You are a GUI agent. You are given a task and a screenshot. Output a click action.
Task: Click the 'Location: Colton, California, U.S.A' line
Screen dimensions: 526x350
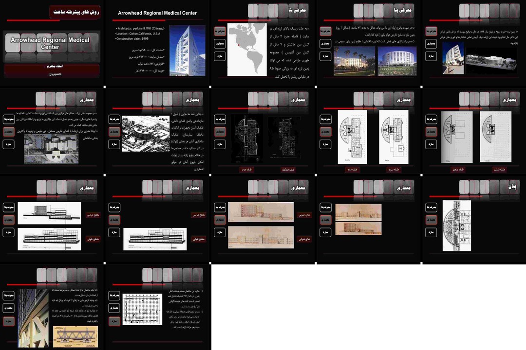click(138, 34)
